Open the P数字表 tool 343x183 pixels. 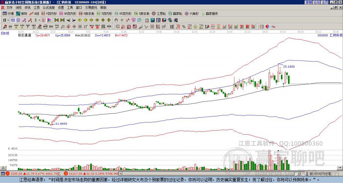click(x=87, y=13)
